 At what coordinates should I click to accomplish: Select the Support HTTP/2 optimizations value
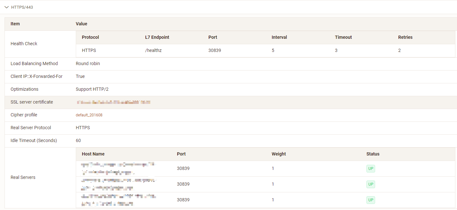pyautogui.click(x=92, y=89)
